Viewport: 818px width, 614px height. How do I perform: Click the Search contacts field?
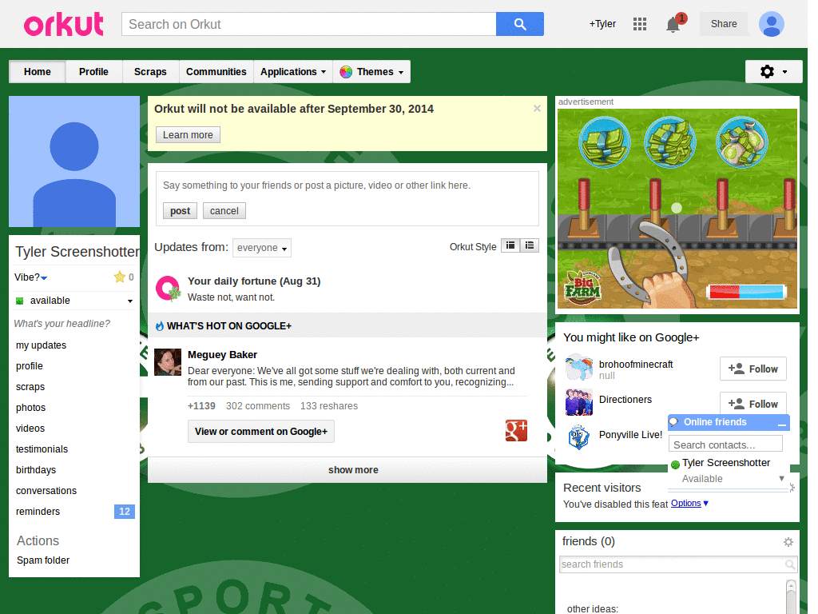(x=725, y=445)
